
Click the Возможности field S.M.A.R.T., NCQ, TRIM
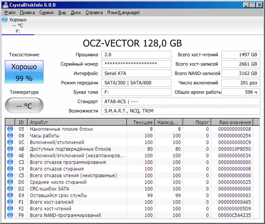pyautogui.click(x=181, y=111)
